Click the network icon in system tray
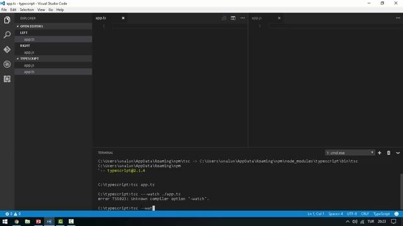403x226 pixels. click(362, 222)
